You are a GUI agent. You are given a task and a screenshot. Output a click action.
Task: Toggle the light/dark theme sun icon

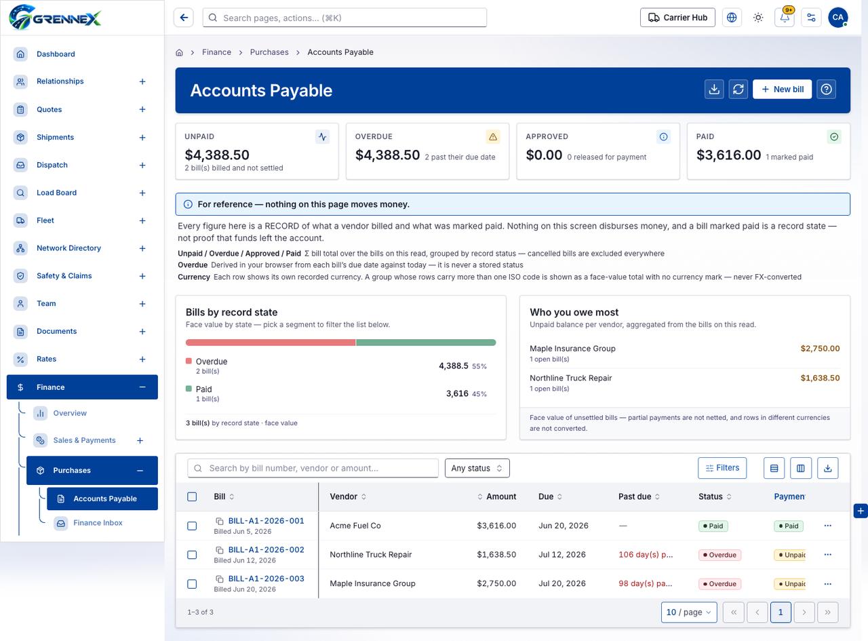758,18
